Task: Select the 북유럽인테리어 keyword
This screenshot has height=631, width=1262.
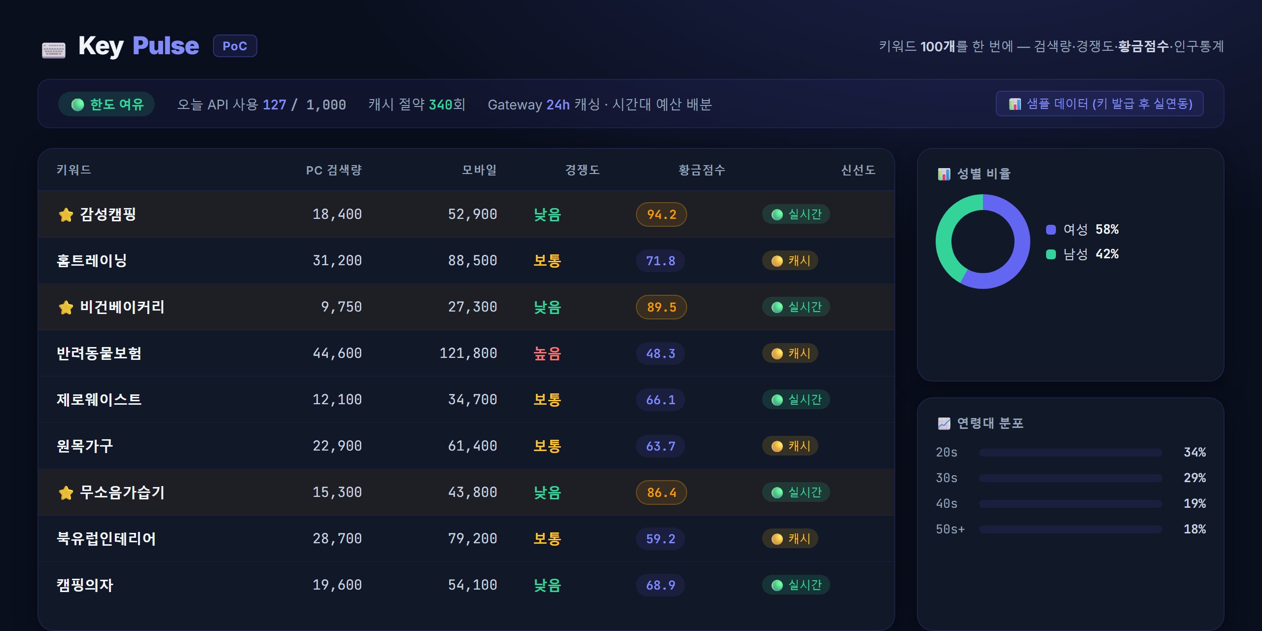Action: [x=106, y=539]
